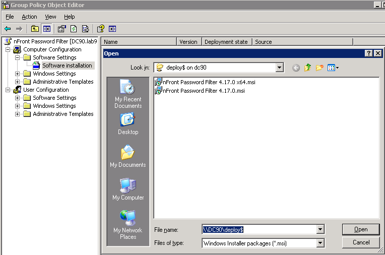Expand Software Settings under User Configuration
The height and width of the screenshot is (255, 385).
pyautogui.click(x=18, y=98)
